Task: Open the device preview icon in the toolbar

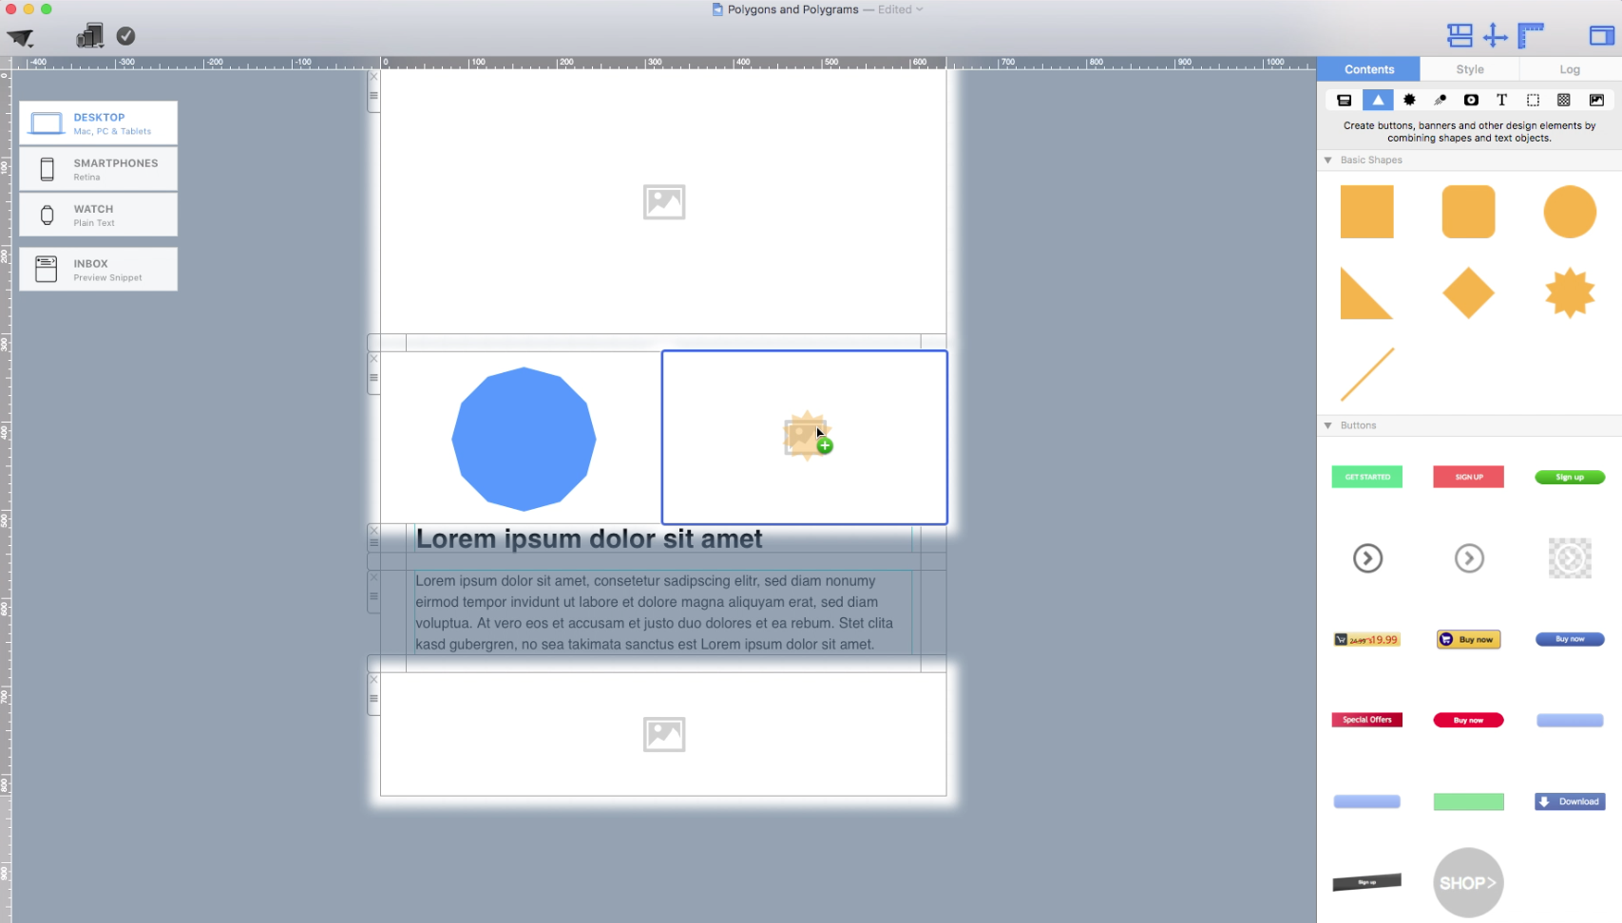Action: [x=88, y=34]
